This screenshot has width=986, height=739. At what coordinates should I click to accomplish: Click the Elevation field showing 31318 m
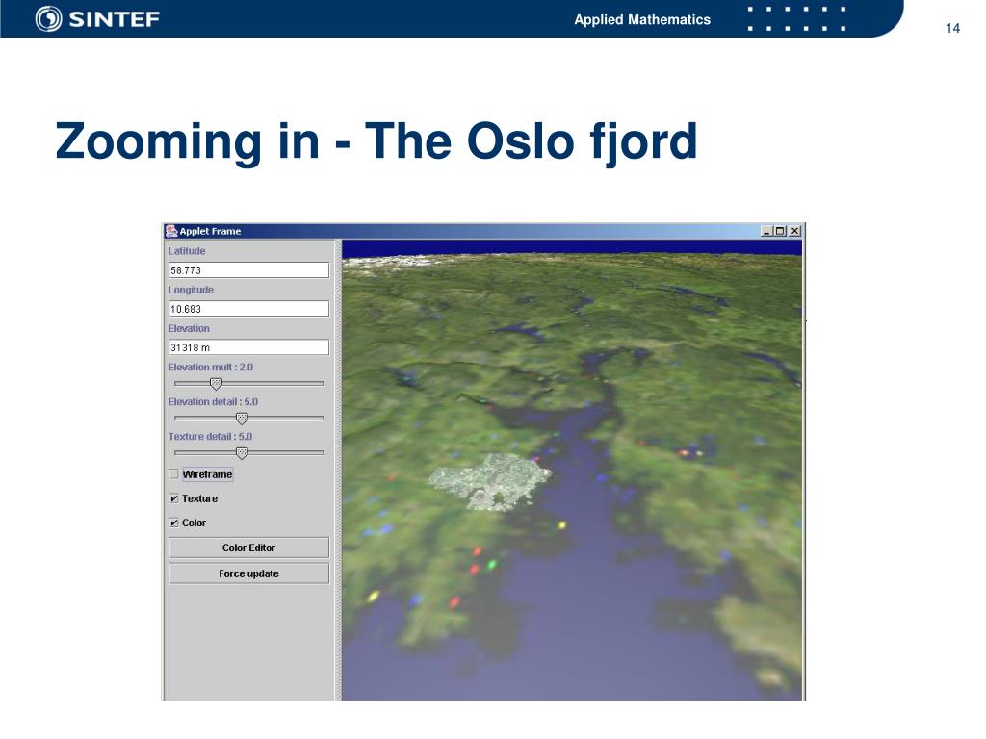pos(248,347)
